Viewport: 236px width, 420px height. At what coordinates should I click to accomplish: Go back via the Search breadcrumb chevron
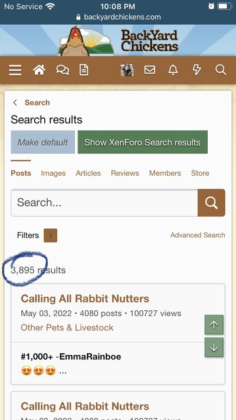click(15, 103)
